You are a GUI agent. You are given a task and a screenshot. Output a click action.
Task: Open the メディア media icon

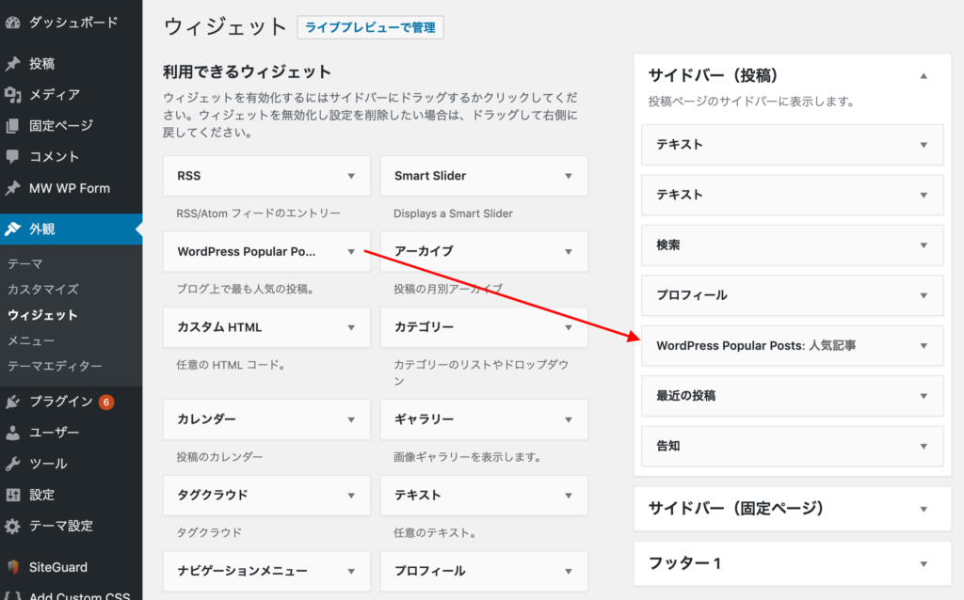pos(13,95)
